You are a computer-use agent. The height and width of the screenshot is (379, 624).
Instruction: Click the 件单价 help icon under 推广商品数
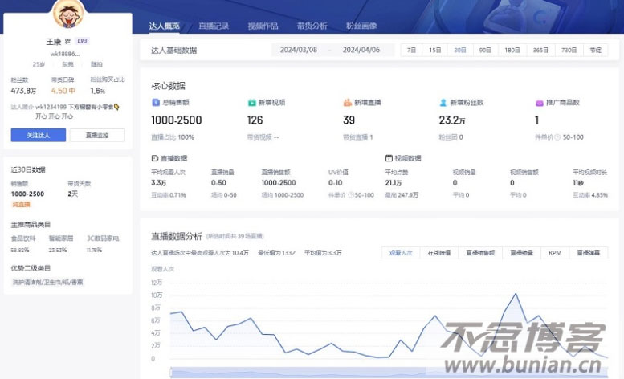tap(557, 137)
